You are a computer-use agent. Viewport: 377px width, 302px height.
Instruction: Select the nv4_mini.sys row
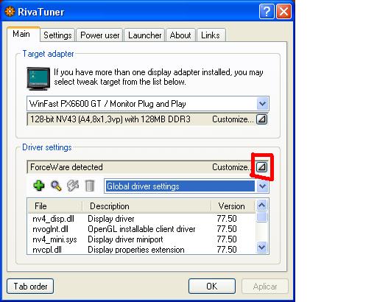[141, 239]
